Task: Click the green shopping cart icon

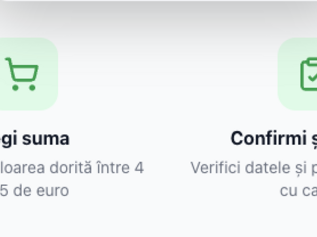Action: (22, 74)
